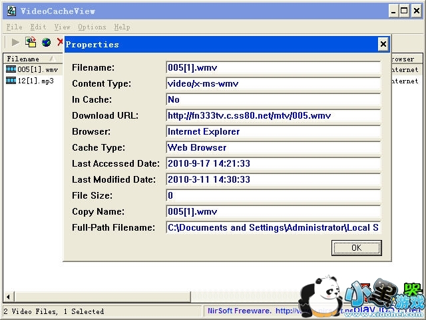Click the Play Selected File toolbar icon
The width and height of the screenshot is (426, 320).
coord(15,42)
